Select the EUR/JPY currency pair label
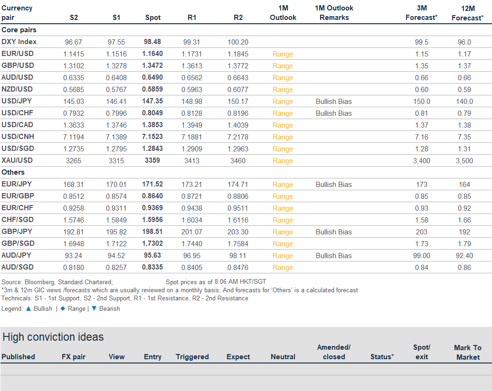492x391 pixels. coord(17,184)
